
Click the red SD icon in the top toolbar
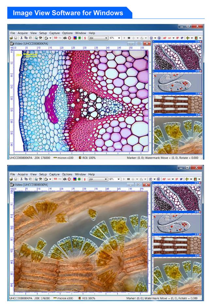click(x=55, y=38)
